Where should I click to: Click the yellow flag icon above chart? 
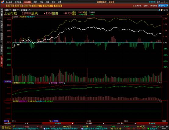point(162,10)
